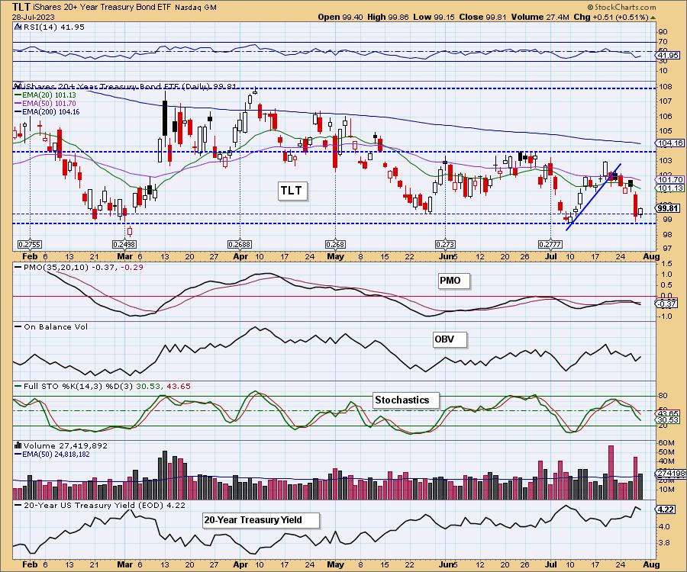
Task: Click the TLT ticker symbol in the header
Action: (21, 7)
